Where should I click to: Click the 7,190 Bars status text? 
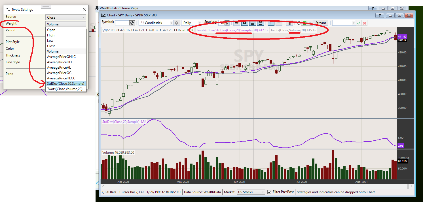(x=109, y=192)
